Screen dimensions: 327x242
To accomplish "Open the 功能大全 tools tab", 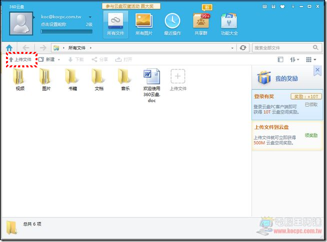I will 229,24.
